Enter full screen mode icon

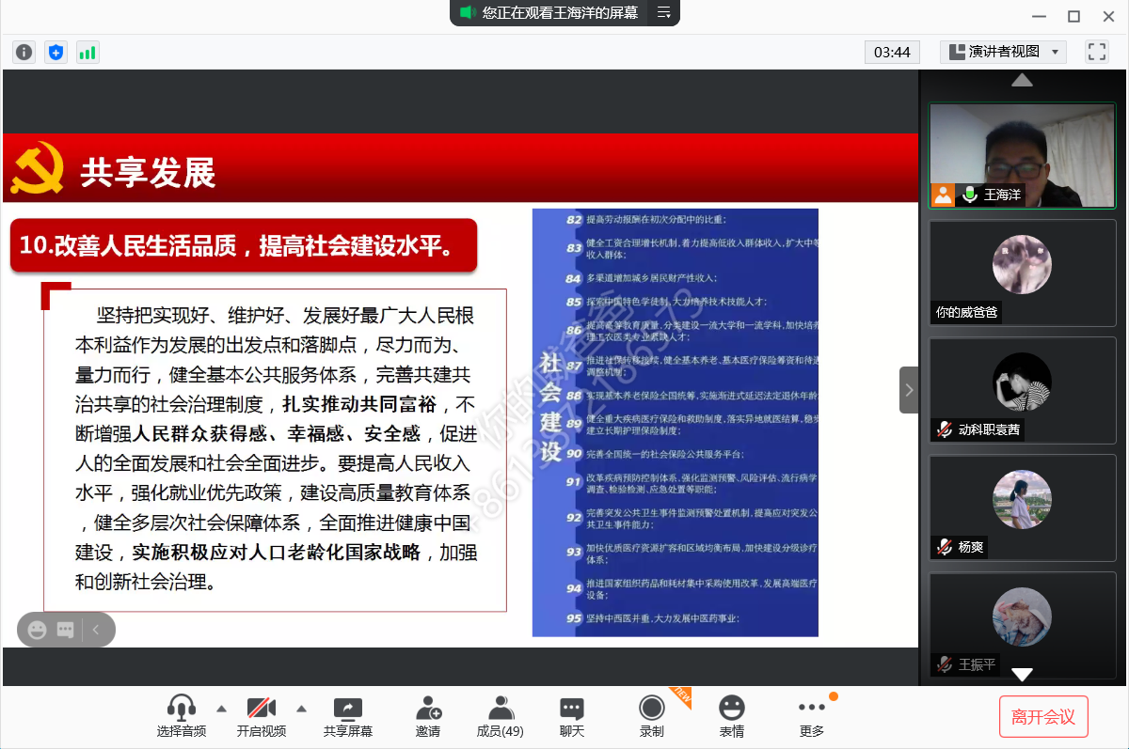pyautogui.click(x=1097, y=52)
